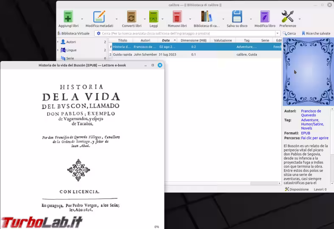Select Serie in the tag browser

pos(70,58)
